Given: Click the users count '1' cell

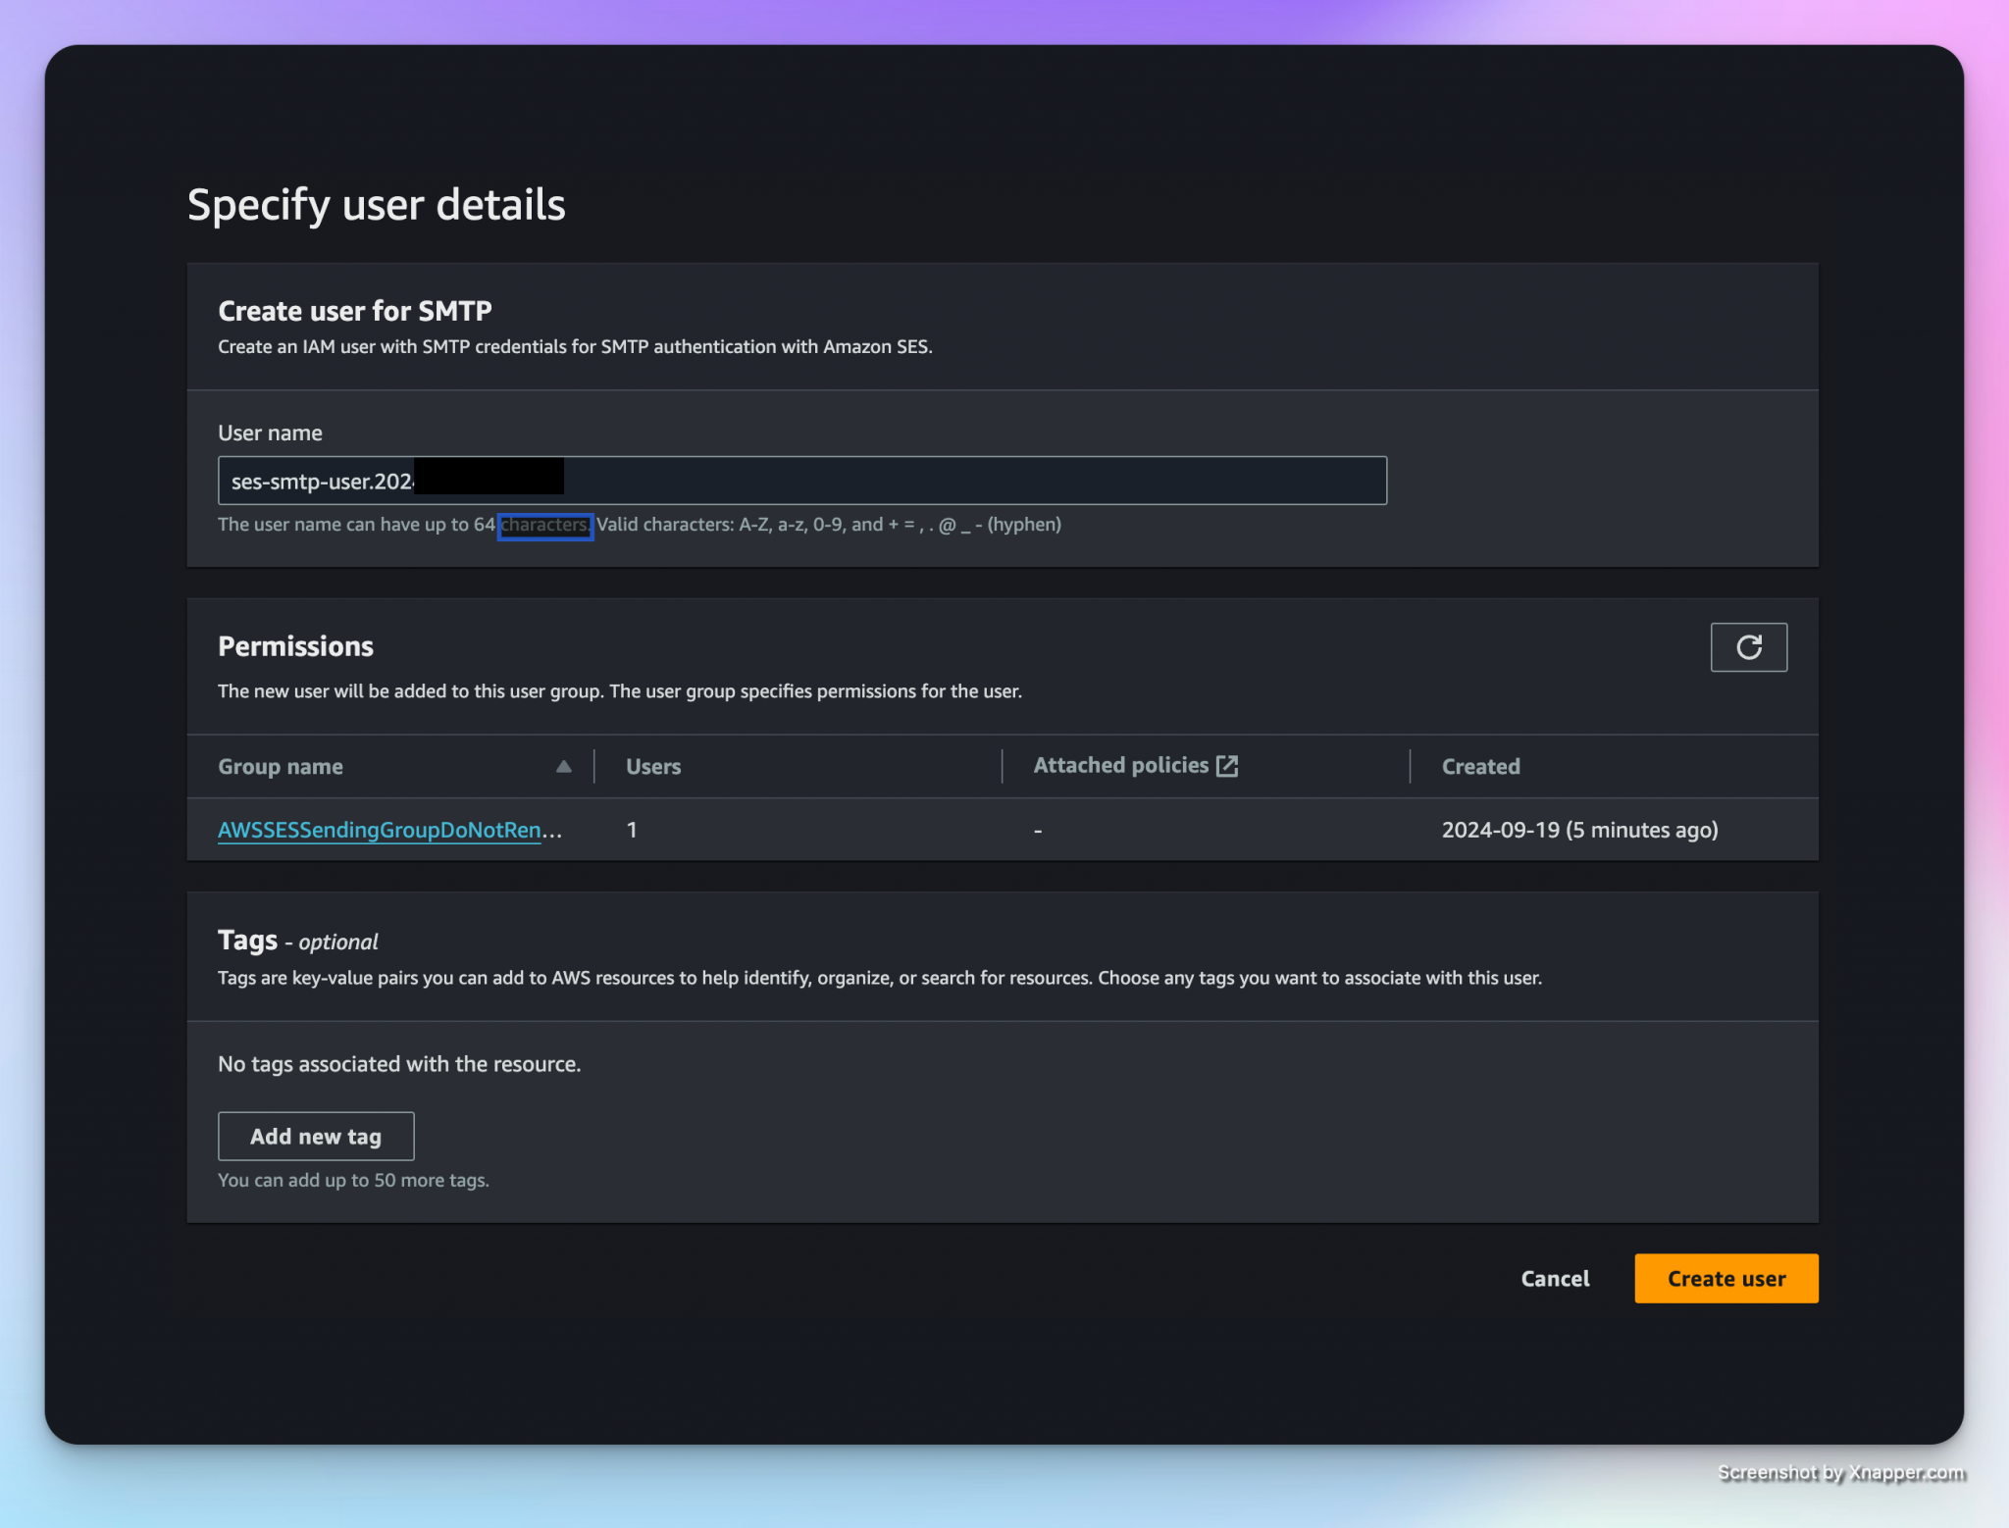Looking at the screenshot, I should point(632,830).
